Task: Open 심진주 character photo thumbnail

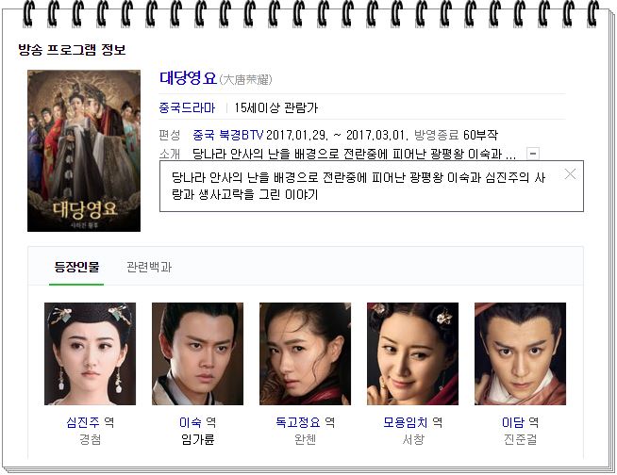Action: pos(91,353)
